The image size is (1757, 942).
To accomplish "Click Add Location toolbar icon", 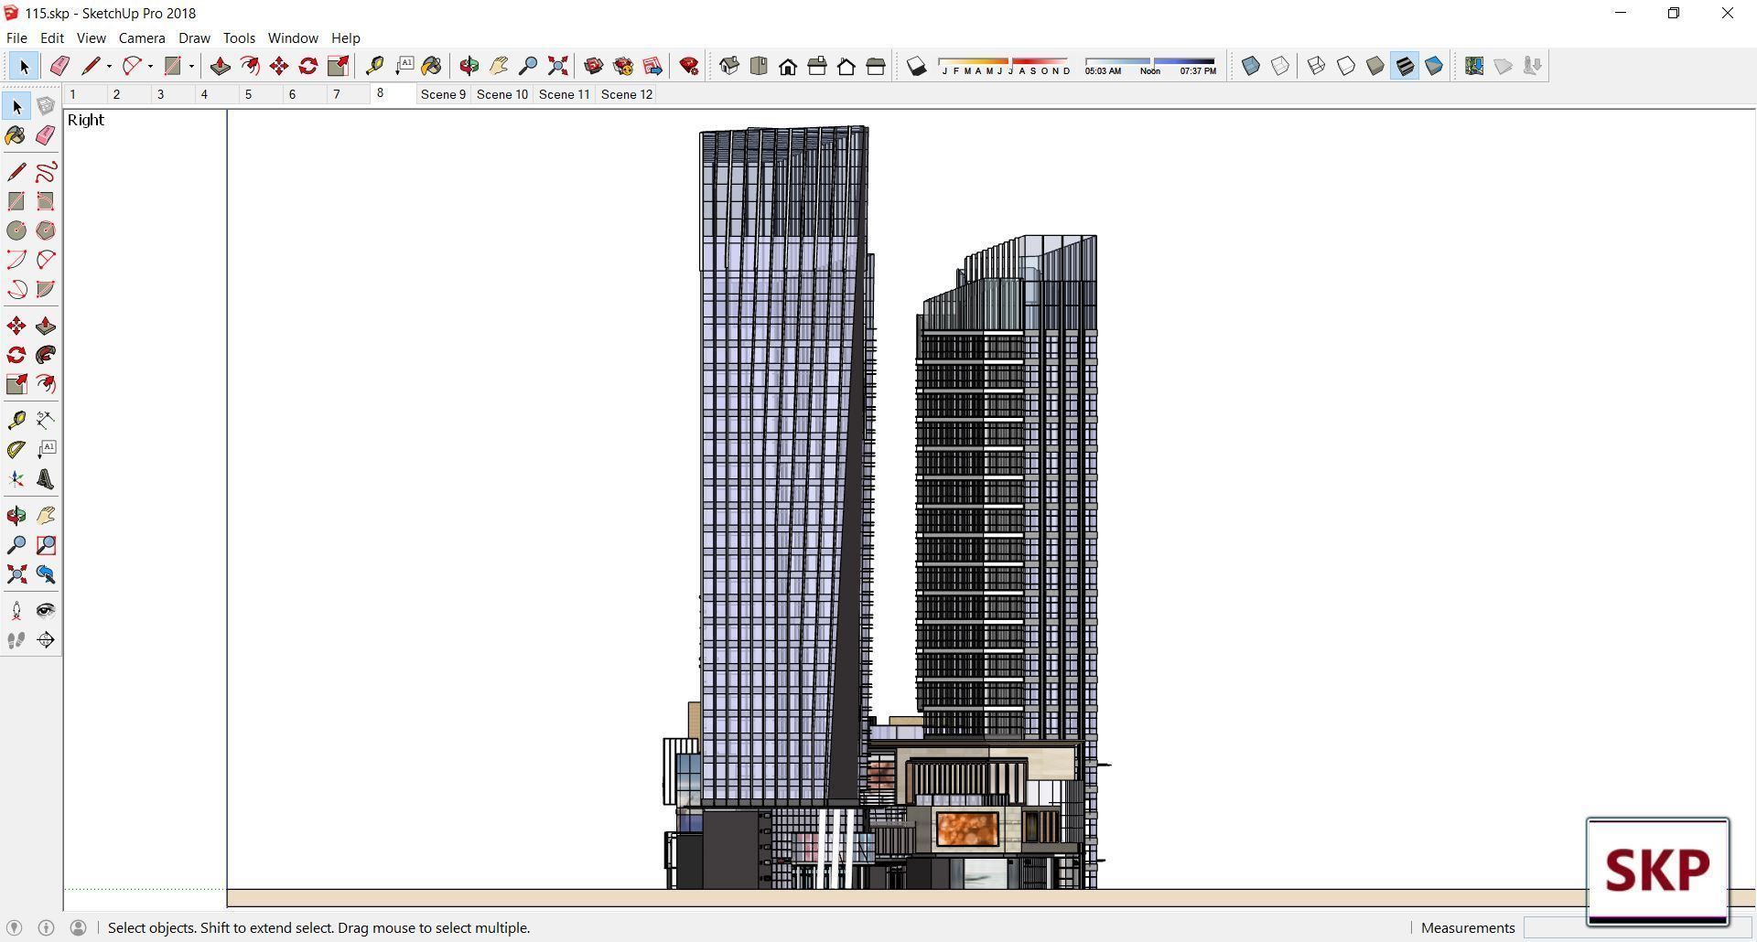I will [x=1474, y=66].
